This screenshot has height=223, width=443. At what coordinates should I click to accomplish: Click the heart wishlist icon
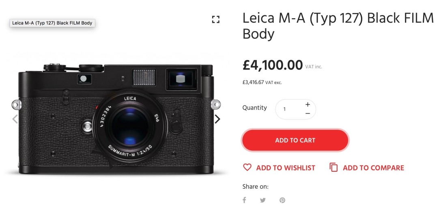tap(247, 167)
